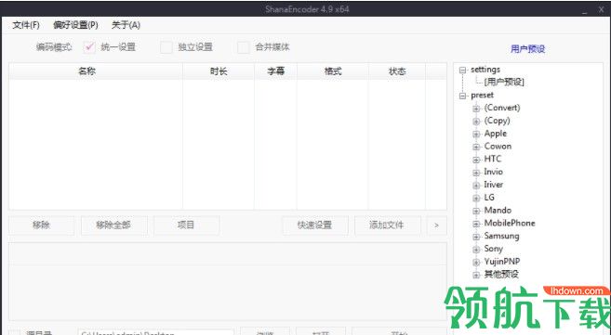The image size is (611, 335).
Task: Collapse the settings tree node
Action: (x=462, y=71)
